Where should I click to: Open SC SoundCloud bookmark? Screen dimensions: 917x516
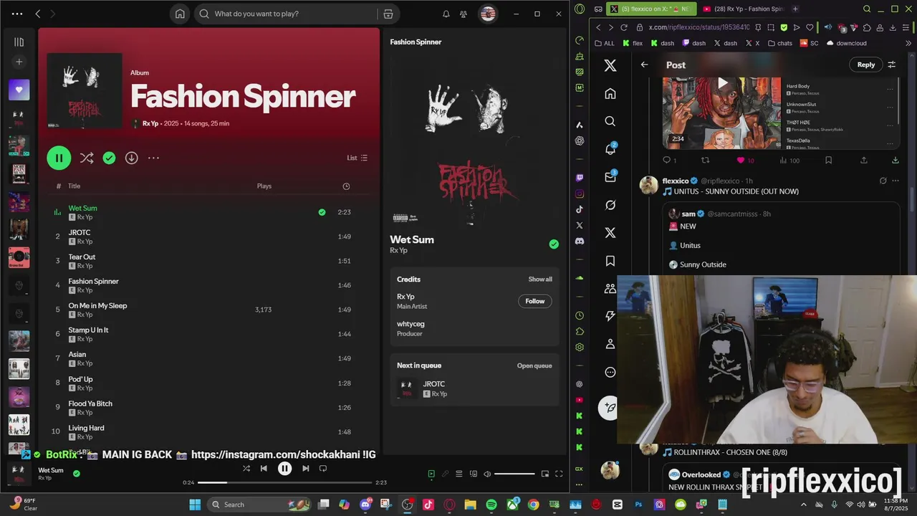click(809, 43)
